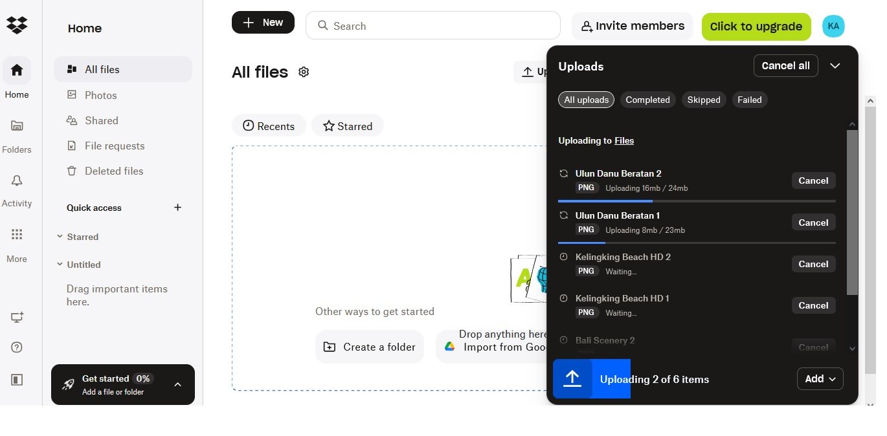The image size is (887, 436).
Task: Click Ulun Danu Beratan 2 progress bar
Action: click(x=697, y=201)
